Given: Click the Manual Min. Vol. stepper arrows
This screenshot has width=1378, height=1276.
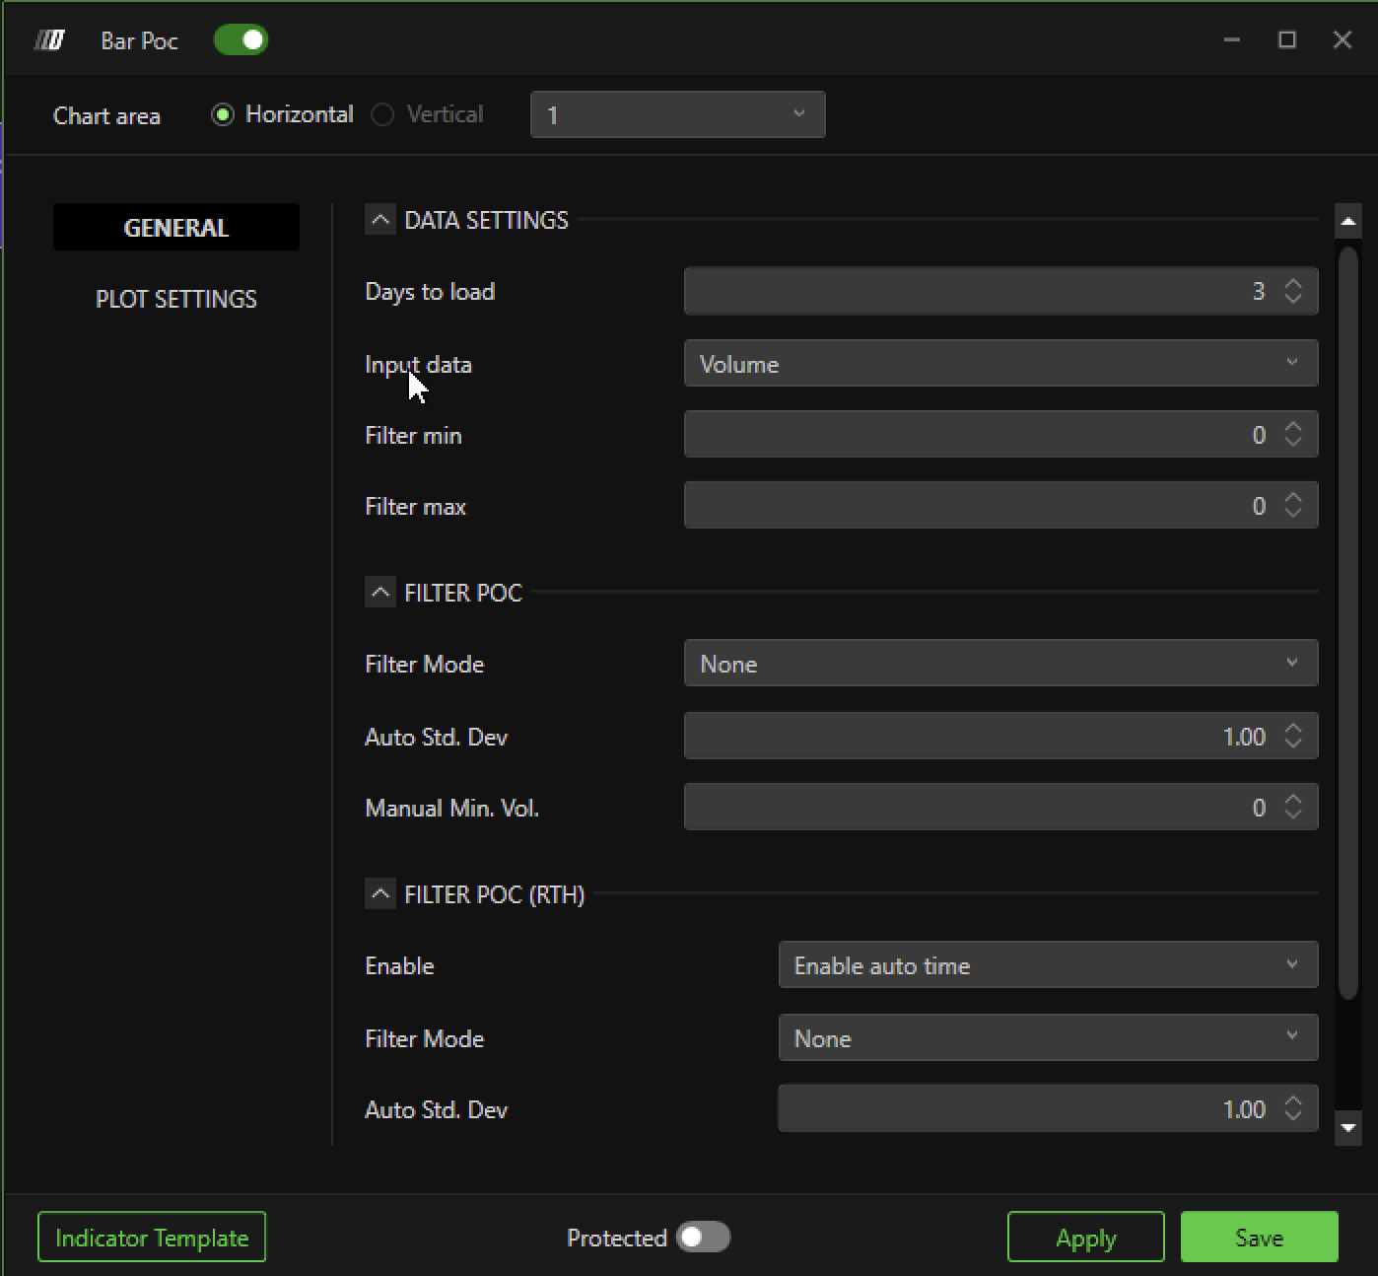Looking at the screenshot, I should click(x=1293, y=808).
